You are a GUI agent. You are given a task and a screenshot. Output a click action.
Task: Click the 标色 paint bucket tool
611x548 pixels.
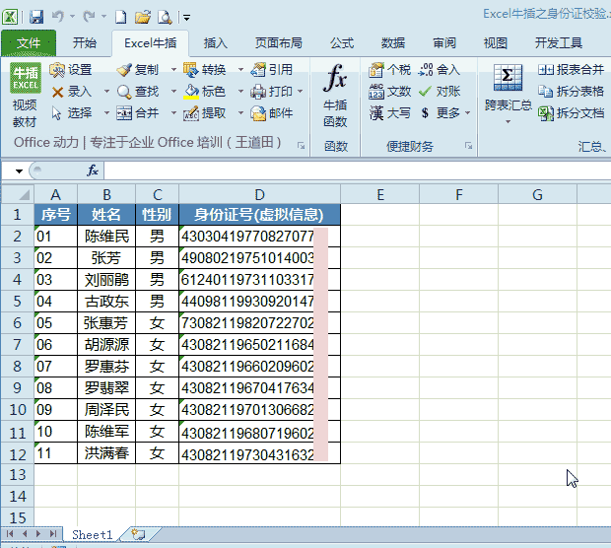[205, 92]
